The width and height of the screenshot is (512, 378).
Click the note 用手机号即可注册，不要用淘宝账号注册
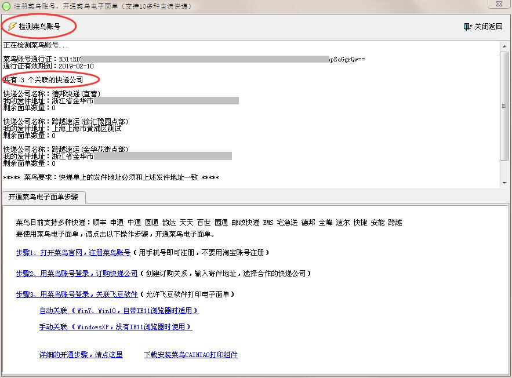click(x=201, y=253)
